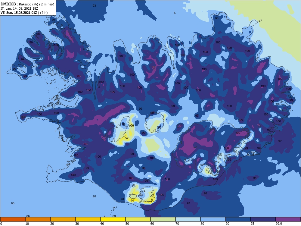
Task: Select the orange 10–20 legend swatch
Action: pyautogui.click(x=38, y=219)
